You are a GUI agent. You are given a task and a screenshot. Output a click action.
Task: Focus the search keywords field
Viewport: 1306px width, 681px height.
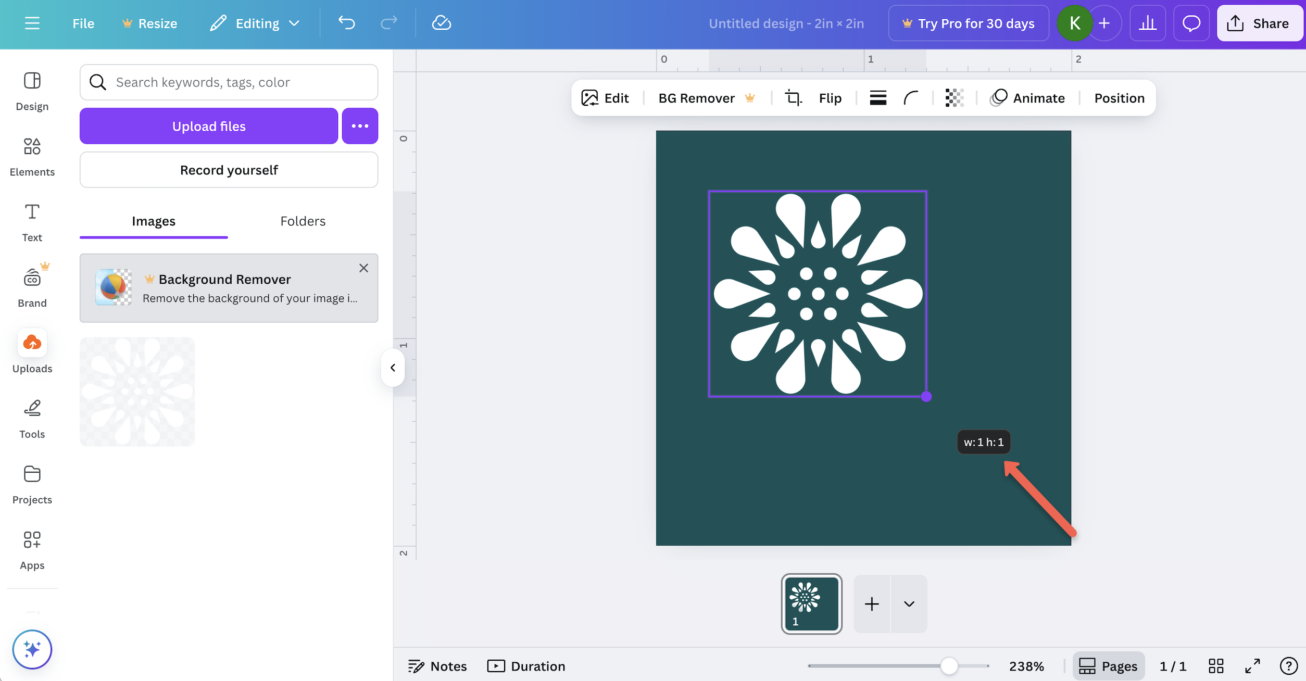click(x=229, y=82)
